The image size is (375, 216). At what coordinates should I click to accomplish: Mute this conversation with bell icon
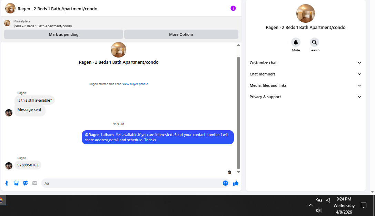[296, 42]
